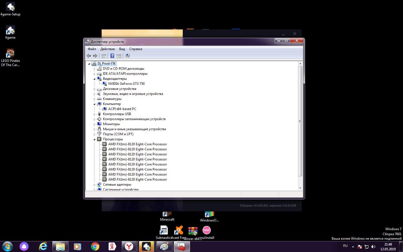Select the last AMD FX-8120 processor entry
Screen dimensions: 403x252
click(x=137, y=179)
